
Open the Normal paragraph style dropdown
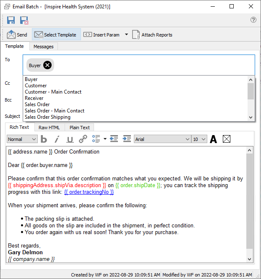pyautogui.click(x=22, y=139)
